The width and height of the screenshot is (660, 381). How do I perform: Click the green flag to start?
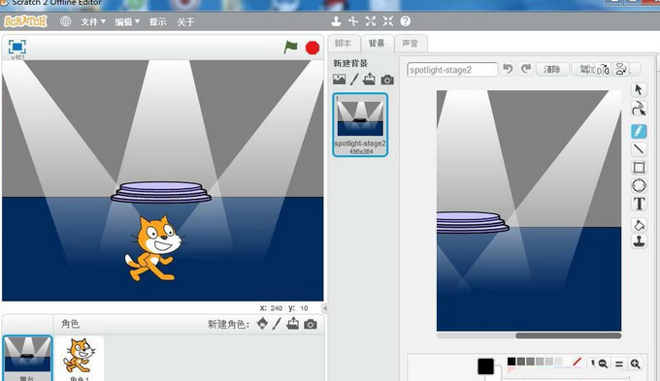pyautogui.click(x=290, y=48)
